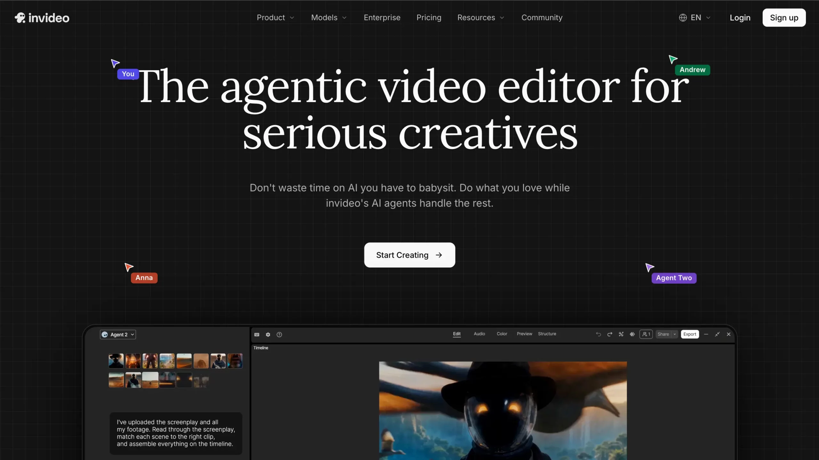This screenshot has width=819, height=460.
Task: Click the Sign up button
Action: (x=784, y=18)
